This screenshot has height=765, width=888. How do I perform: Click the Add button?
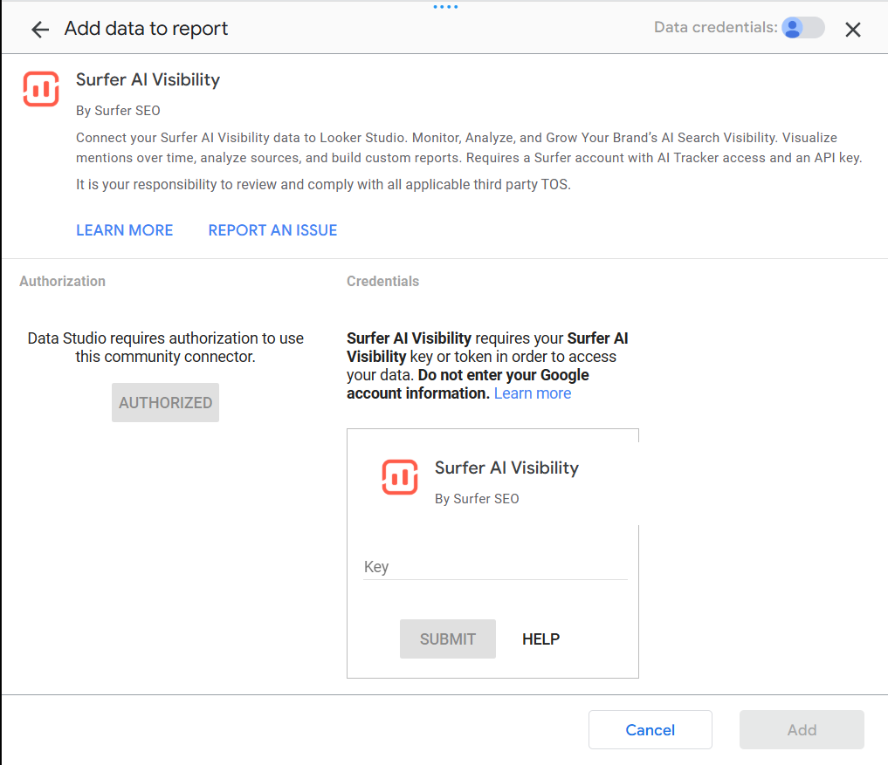[802, 730]
